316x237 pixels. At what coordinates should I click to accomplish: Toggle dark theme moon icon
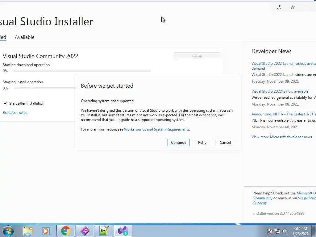tap(279, 7)
